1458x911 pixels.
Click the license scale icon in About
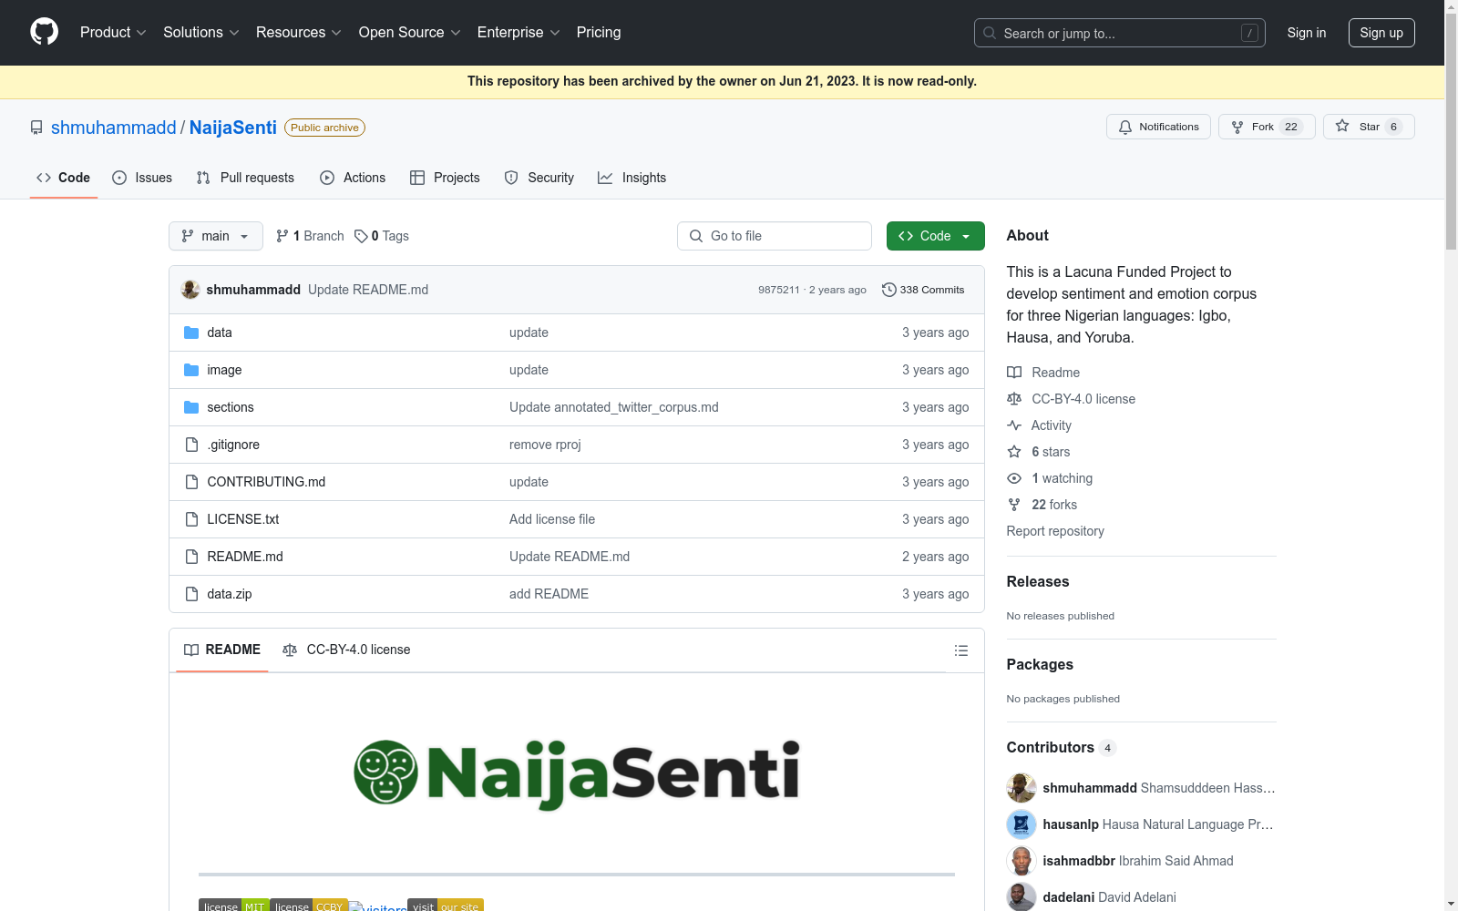point(1014,399)
